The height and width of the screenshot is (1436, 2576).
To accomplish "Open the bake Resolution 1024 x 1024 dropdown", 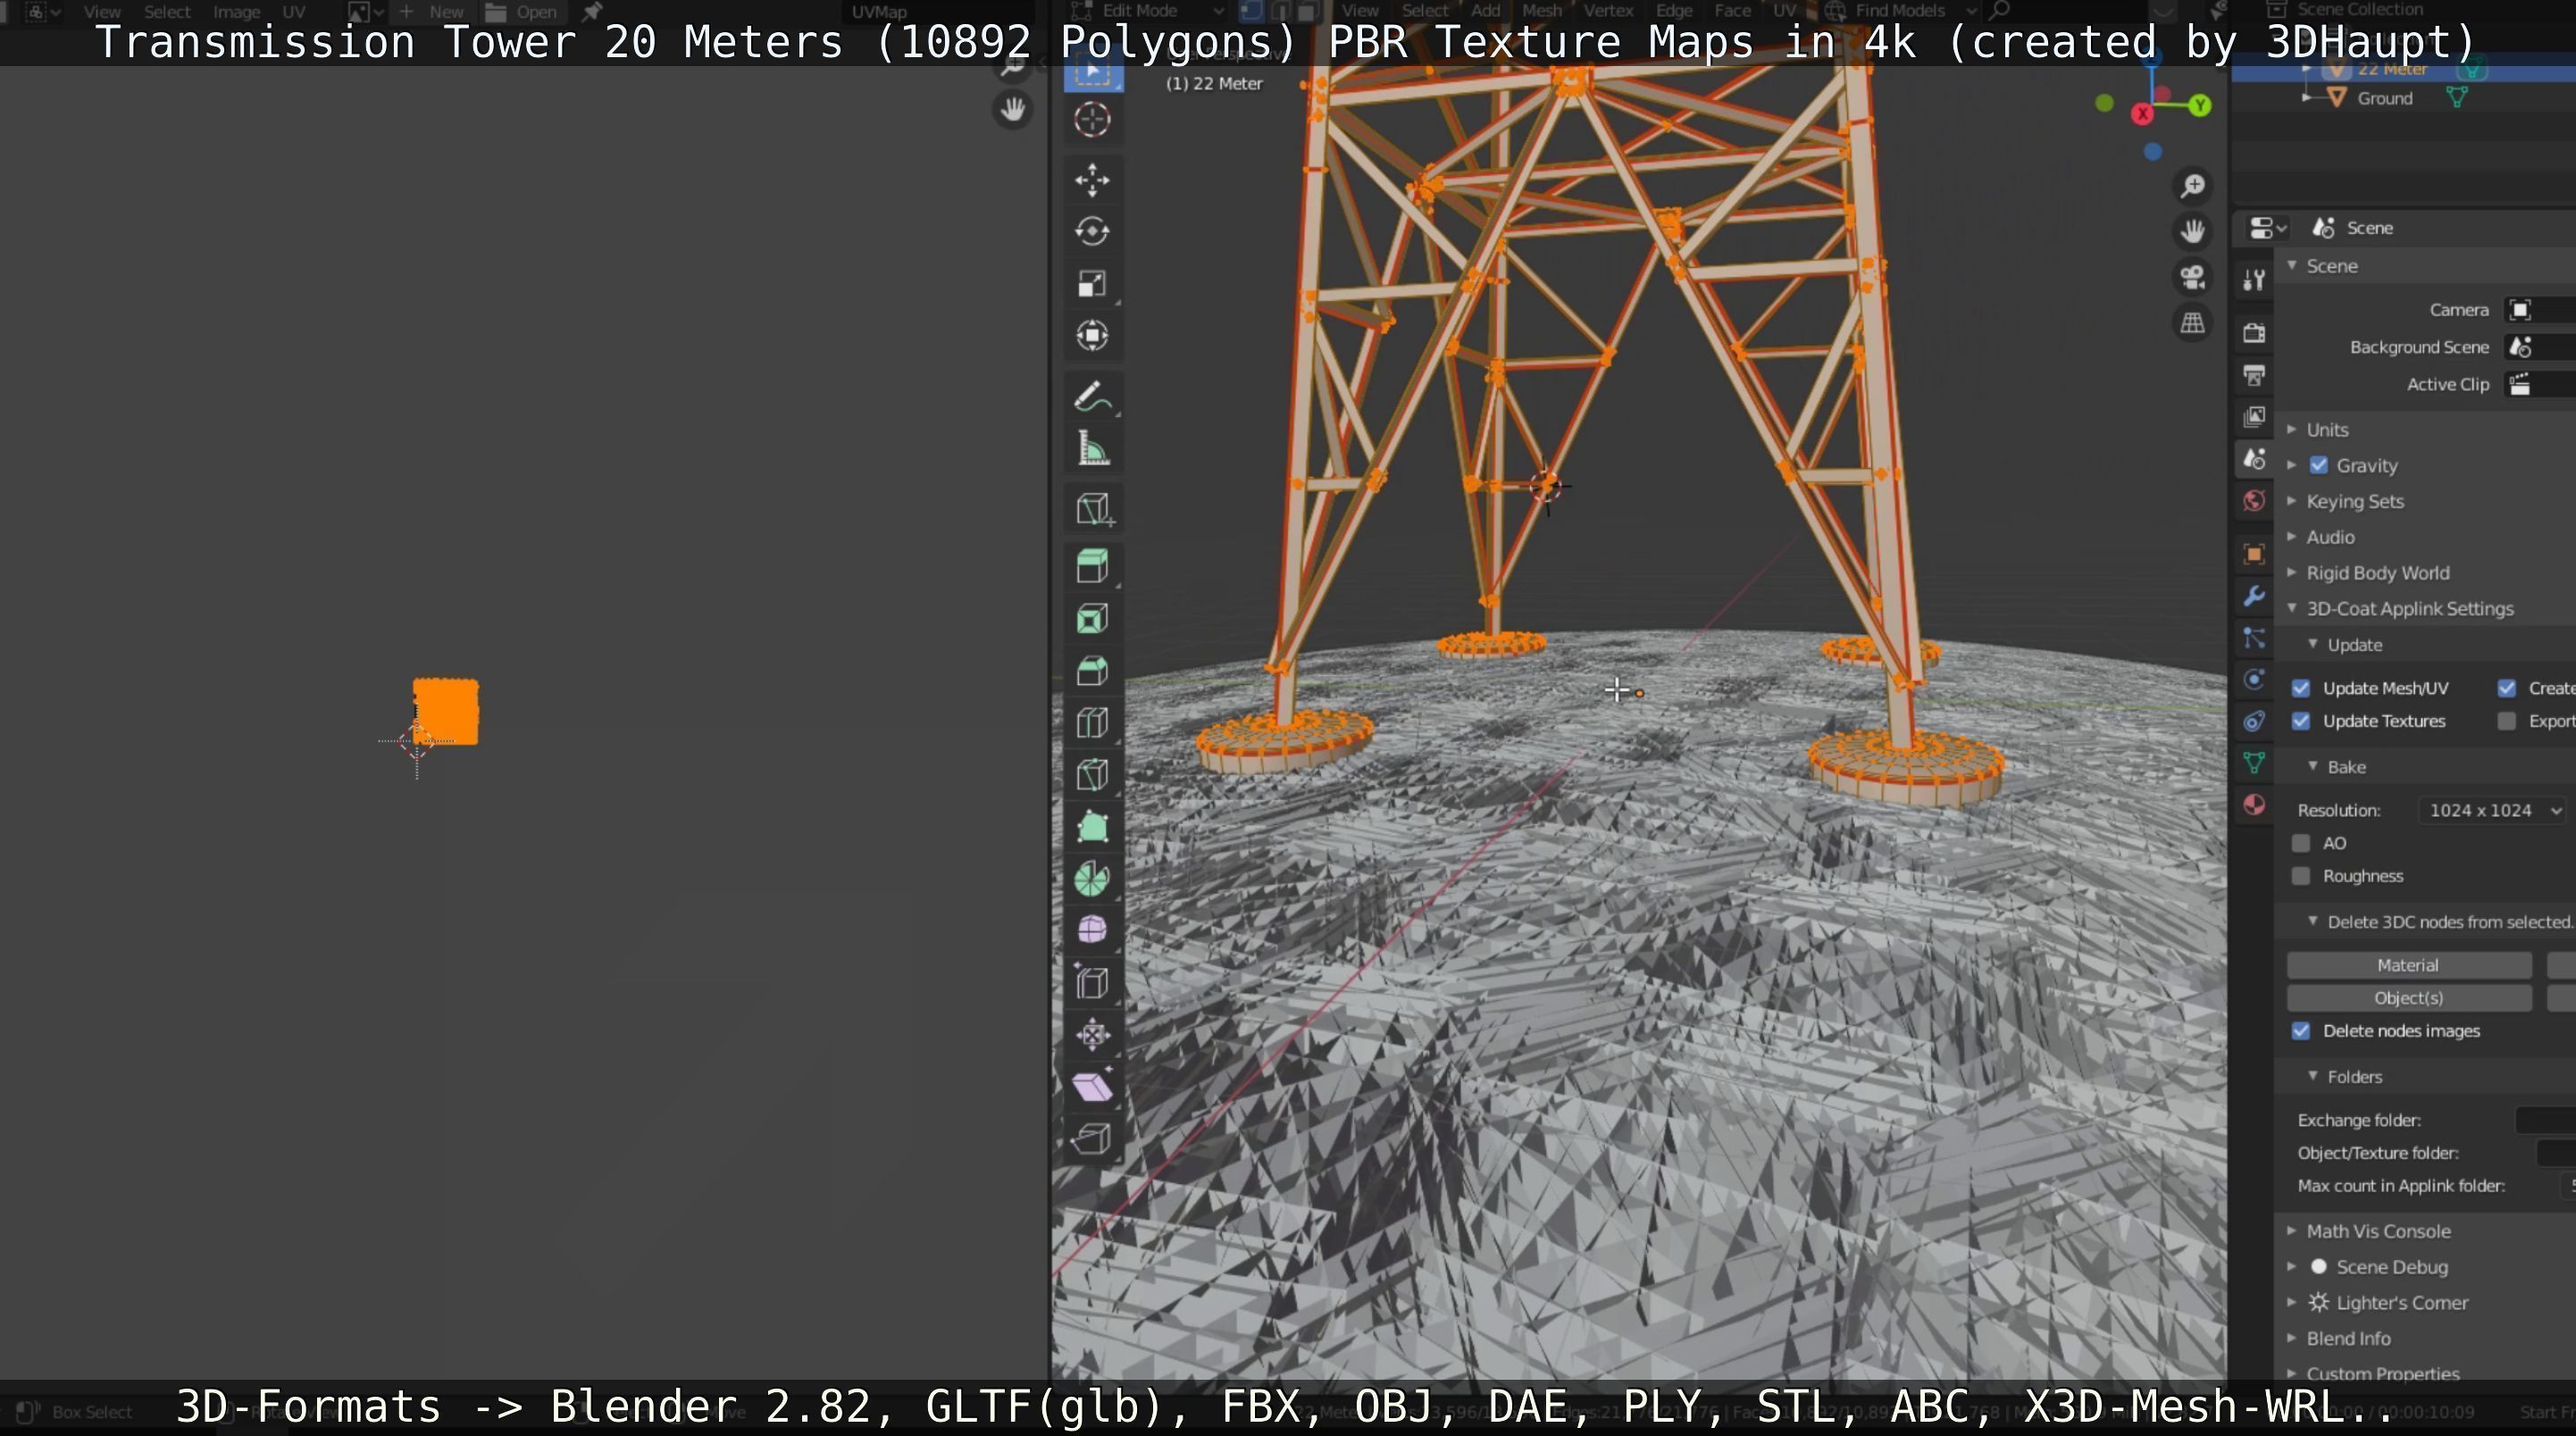I will click(2492, 810).
